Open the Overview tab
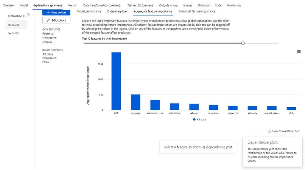This screenshot has height=170, width=305. 9,5
